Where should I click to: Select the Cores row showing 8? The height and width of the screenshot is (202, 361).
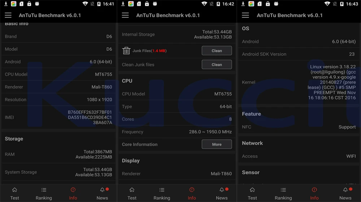coord(177,119)
